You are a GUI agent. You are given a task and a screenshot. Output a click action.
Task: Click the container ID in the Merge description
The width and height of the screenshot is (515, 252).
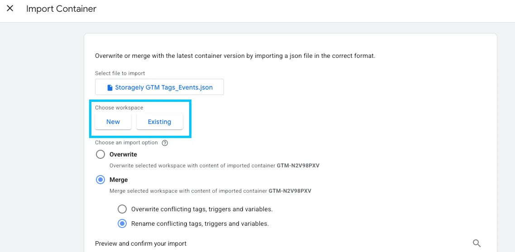[x=290, y=190]
